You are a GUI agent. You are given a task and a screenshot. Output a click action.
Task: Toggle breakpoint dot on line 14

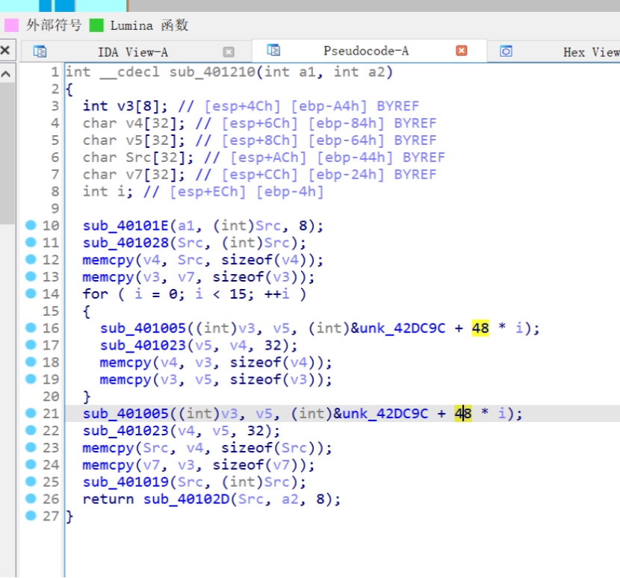pos(31,293)
